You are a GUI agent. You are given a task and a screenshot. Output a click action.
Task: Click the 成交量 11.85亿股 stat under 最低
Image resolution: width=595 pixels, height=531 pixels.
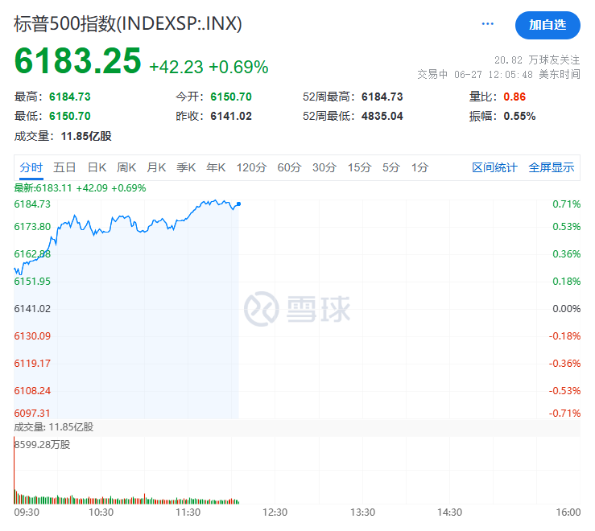click(x=63, y=136)
